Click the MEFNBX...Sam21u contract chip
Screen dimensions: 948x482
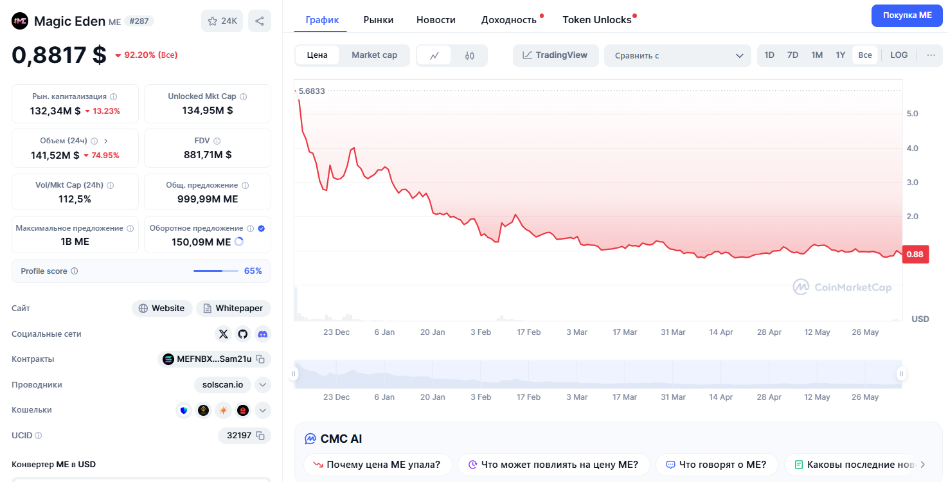[x=214, y=359]
